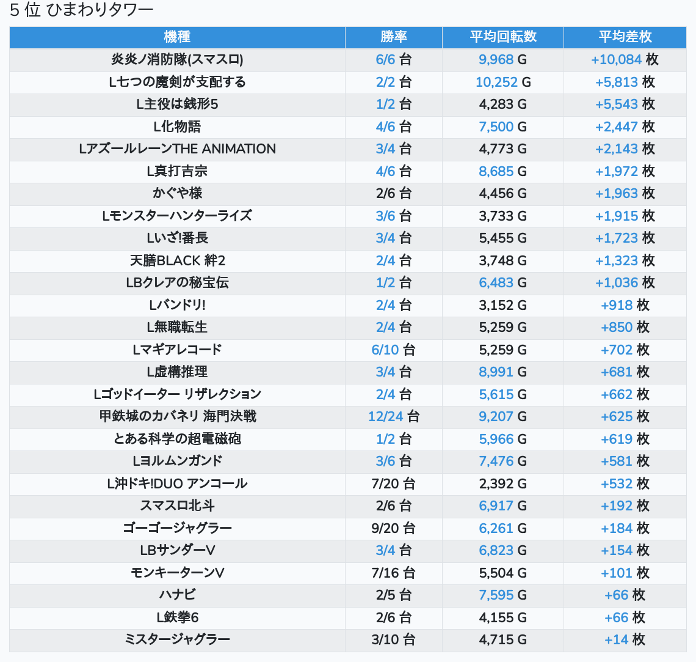Select the L真打吉宗 entry
The image size is (696, 662).
coord(177,171)
